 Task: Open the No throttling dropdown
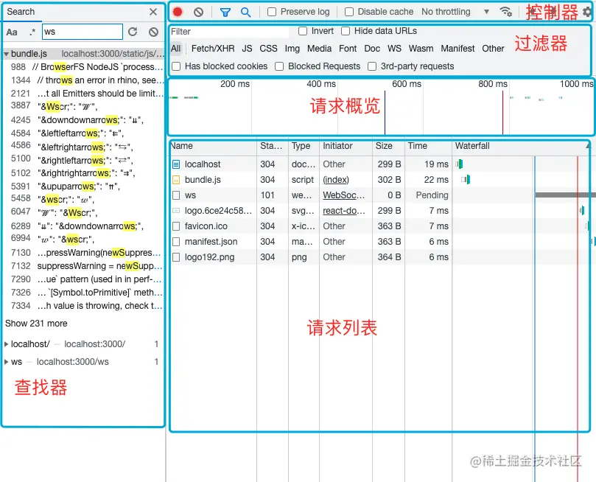(455, 13)
